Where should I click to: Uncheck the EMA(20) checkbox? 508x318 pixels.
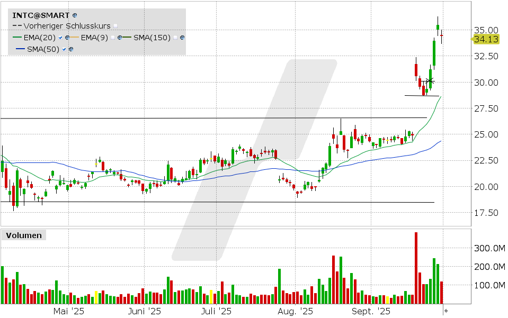pyautogui.click(x=61, y=38)
